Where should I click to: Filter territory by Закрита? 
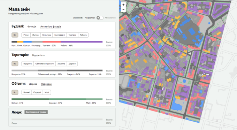click(61, 64)
